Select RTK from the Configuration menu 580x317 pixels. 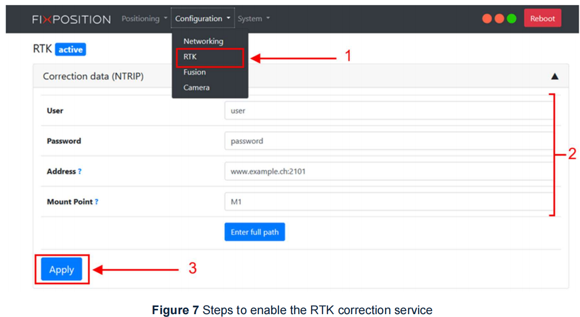(190, 56)
